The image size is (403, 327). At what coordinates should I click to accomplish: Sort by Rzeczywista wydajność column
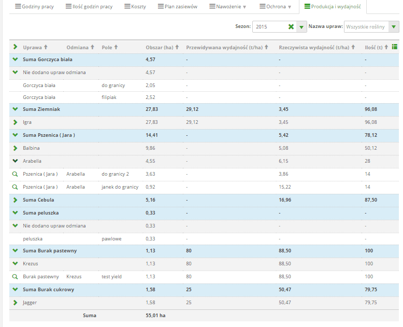tap(317, 47)
